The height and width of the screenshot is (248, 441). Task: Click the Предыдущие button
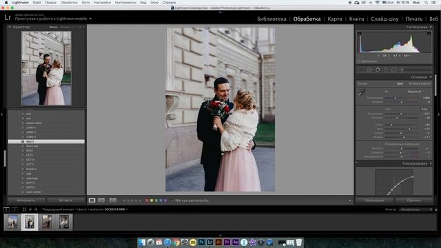click(x=374, y=200)
